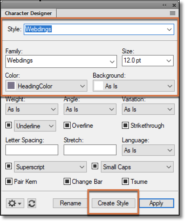The height and width of the screenshot is (221, 185).
Task: Click the refresh arrows icon
Action: [x=32, y=203]
